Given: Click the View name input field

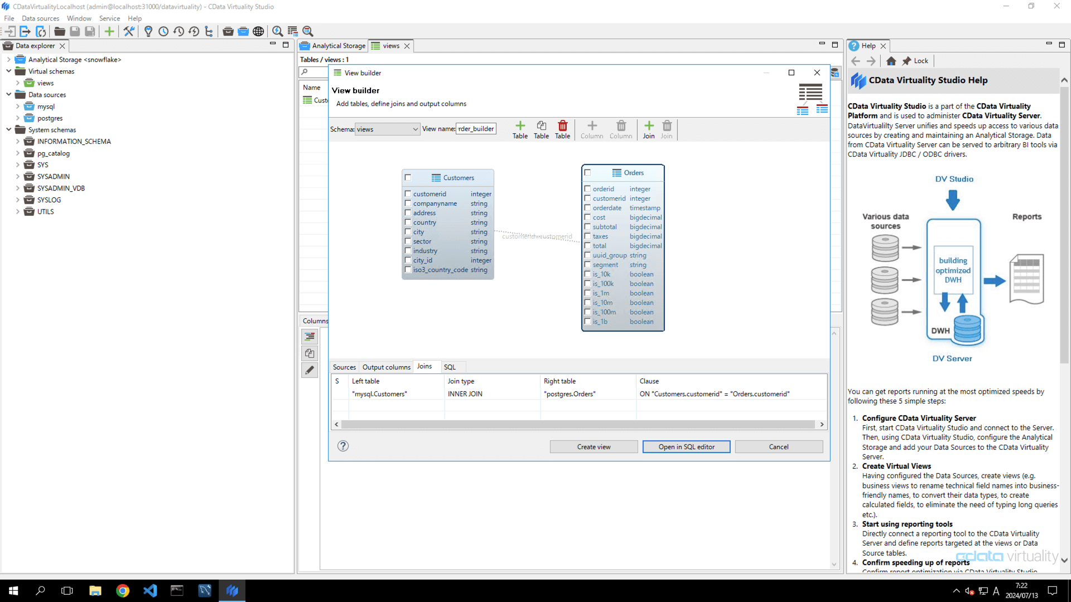Looking at the screenshot, I should (476, 129).
